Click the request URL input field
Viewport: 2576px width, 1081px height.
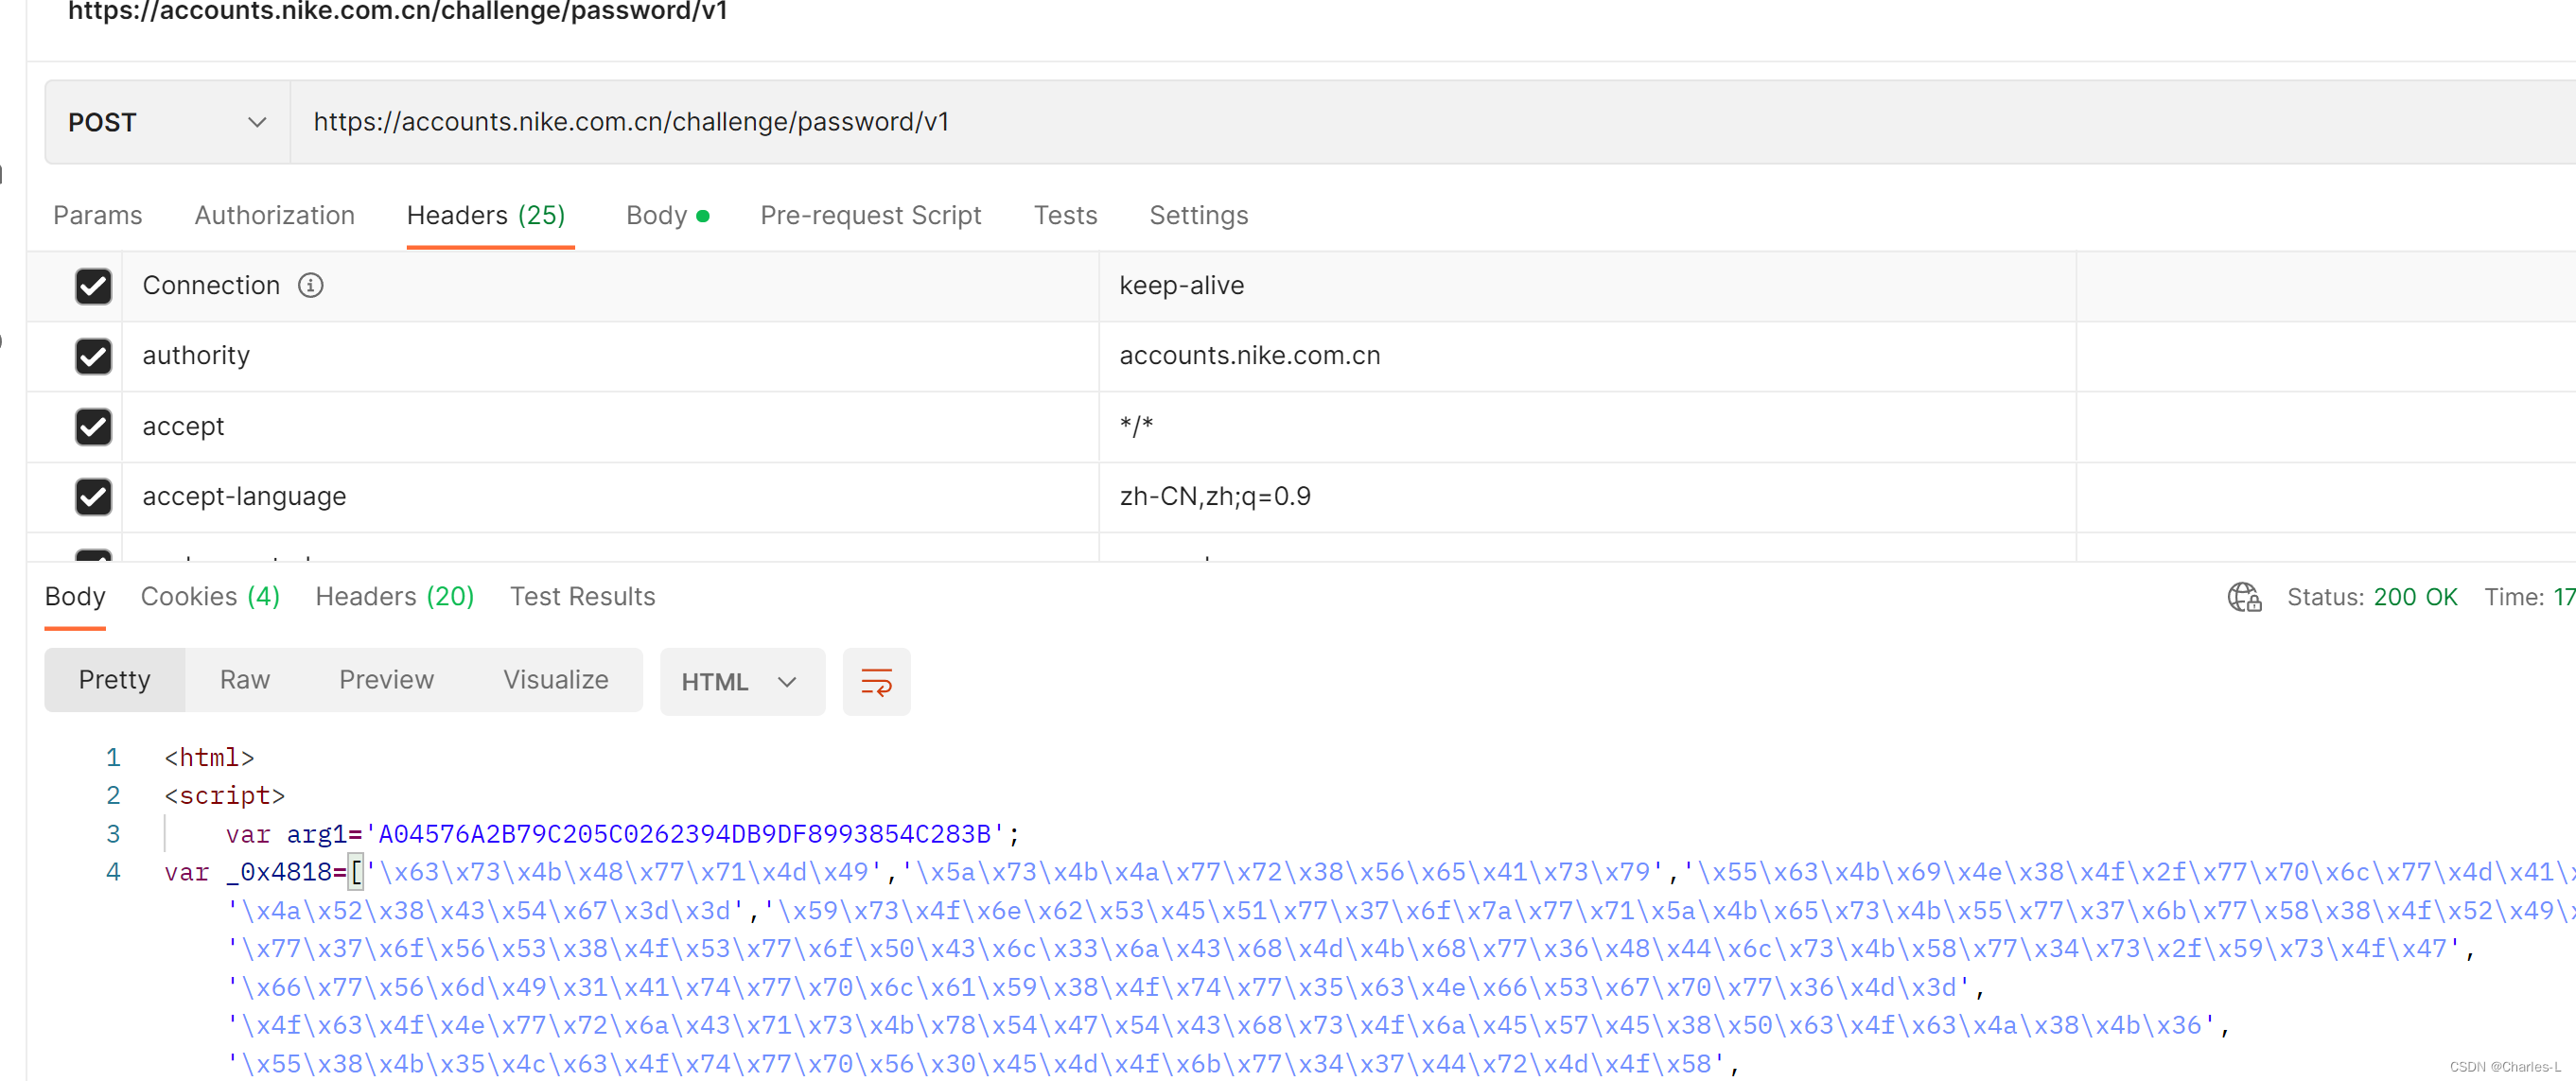point(1400,122)
